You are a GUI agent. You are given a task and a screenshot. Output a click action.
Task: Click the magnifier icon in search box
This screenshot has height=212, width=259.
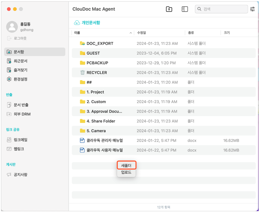click(x=199, y=9)
